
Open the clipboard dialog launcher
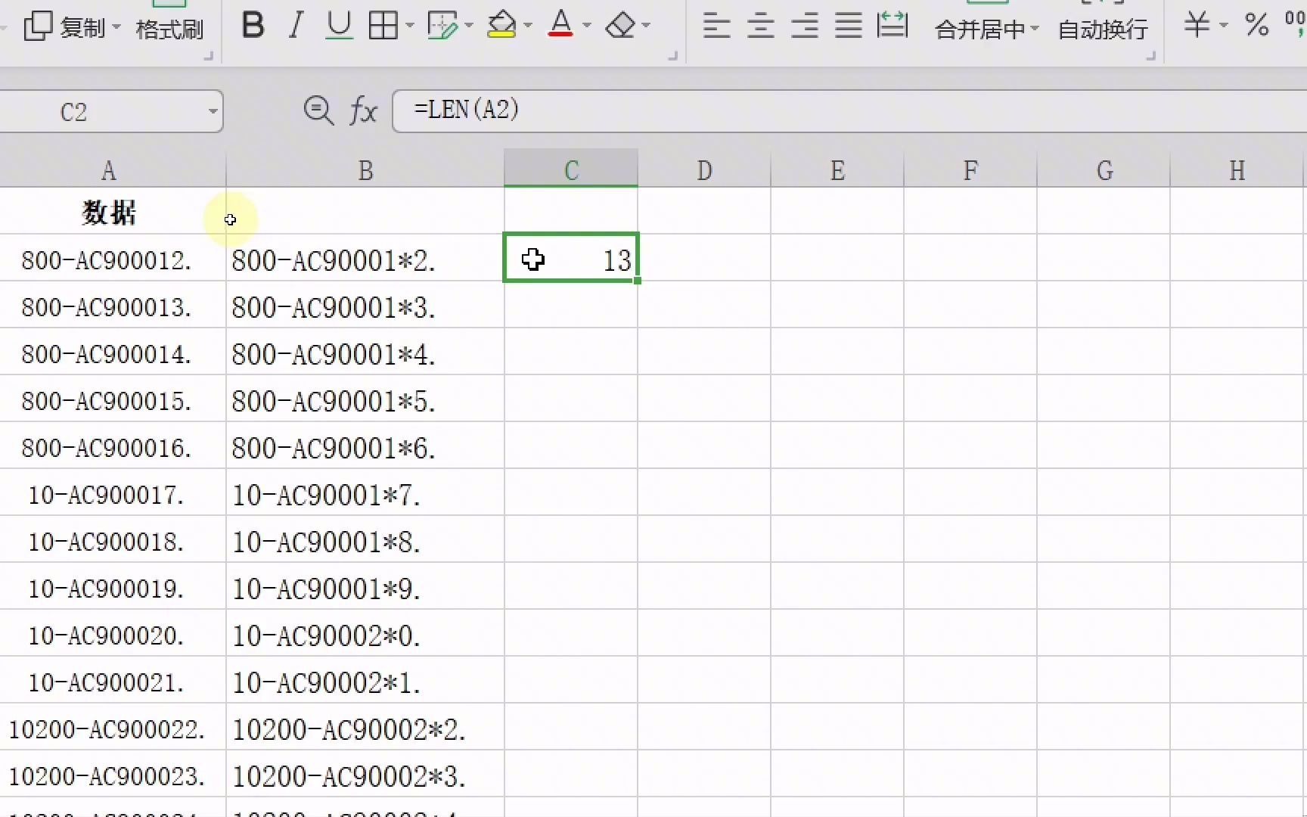pyautogui.click(x=209, y=56)
